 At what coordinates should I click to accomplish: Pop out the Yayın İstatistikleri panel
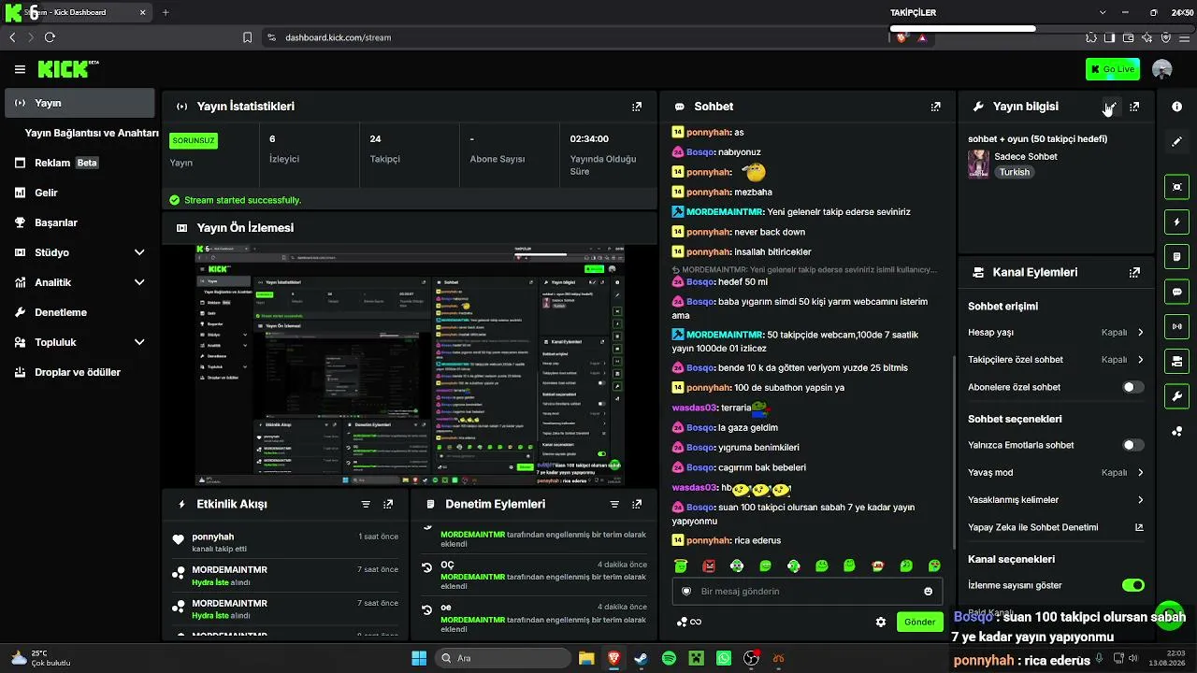tap(637, 107)
